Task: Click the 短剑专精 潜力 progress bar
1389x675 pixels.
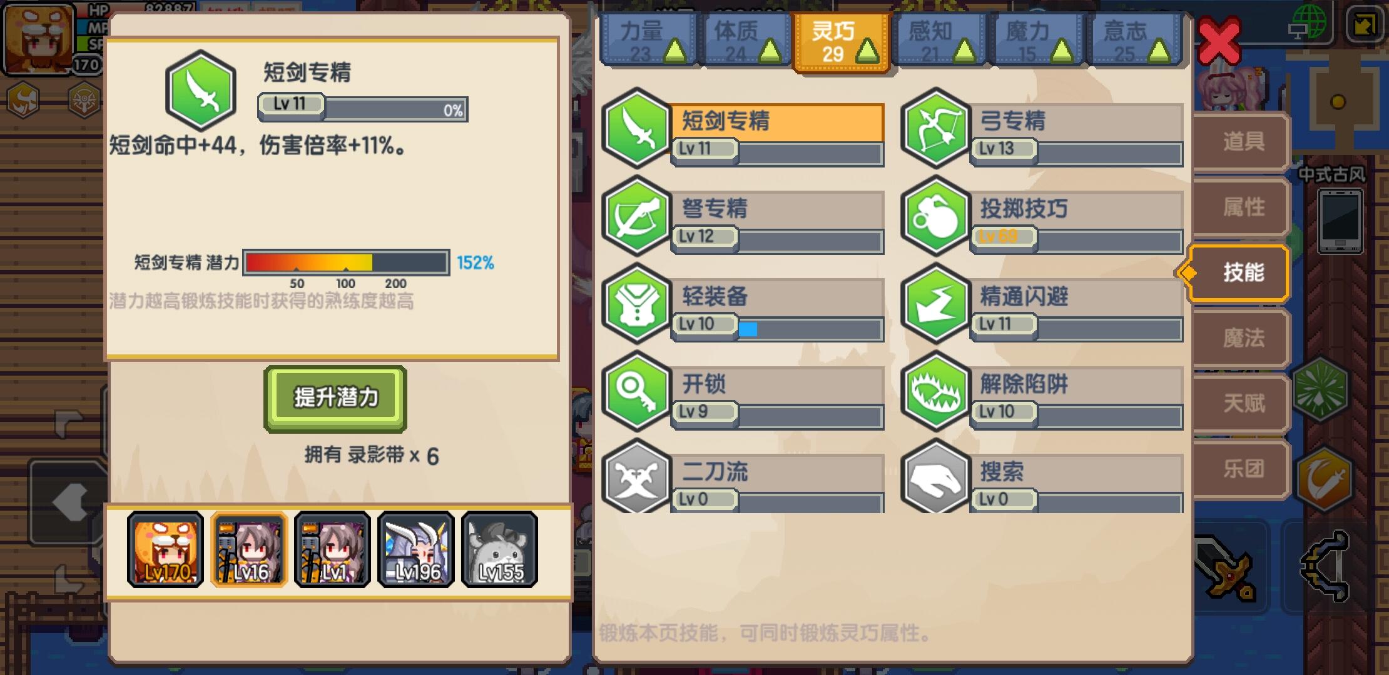Action: [x=346, y=262]
